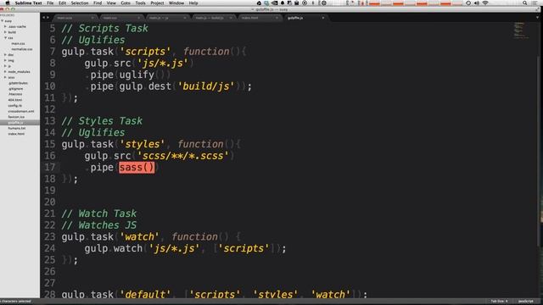Open humans.txt in the sidebar
The height and width of the screenshot is (305, 543).
coord(17,128)
